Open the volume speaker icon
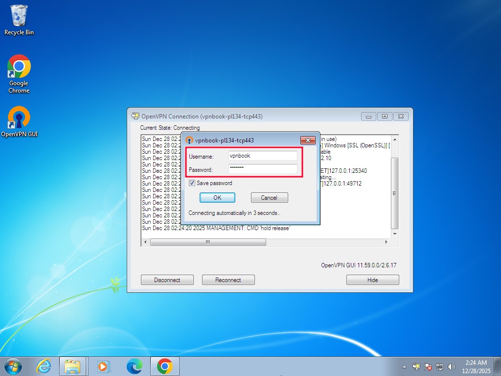Viewport: 501px width, 376px height. pyautogui.click(x=451, y=366)
